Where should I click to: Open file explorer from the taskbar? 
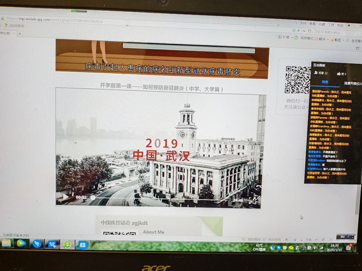(x=6, y=243)
